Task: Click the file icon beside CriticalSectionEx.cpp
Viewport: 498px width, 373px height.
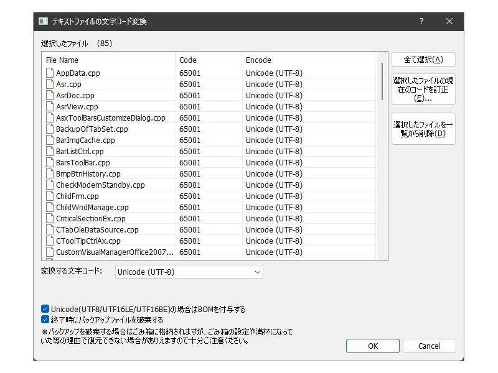Action: point(50,218)
